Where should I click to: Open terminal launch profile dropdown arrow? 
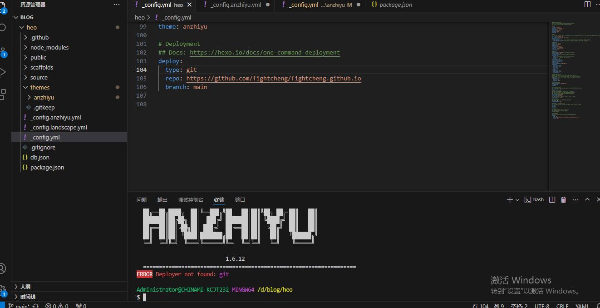517,200
